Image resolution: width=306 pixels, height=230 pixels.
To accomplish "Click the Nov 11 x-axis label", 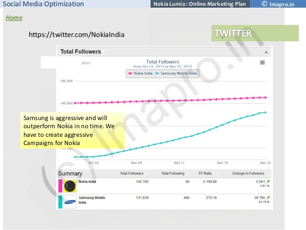I will click(x=179, y=163).
